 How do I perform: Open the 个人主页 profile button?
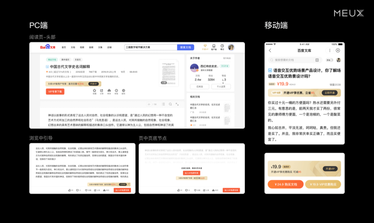click(x=221, y=87)
